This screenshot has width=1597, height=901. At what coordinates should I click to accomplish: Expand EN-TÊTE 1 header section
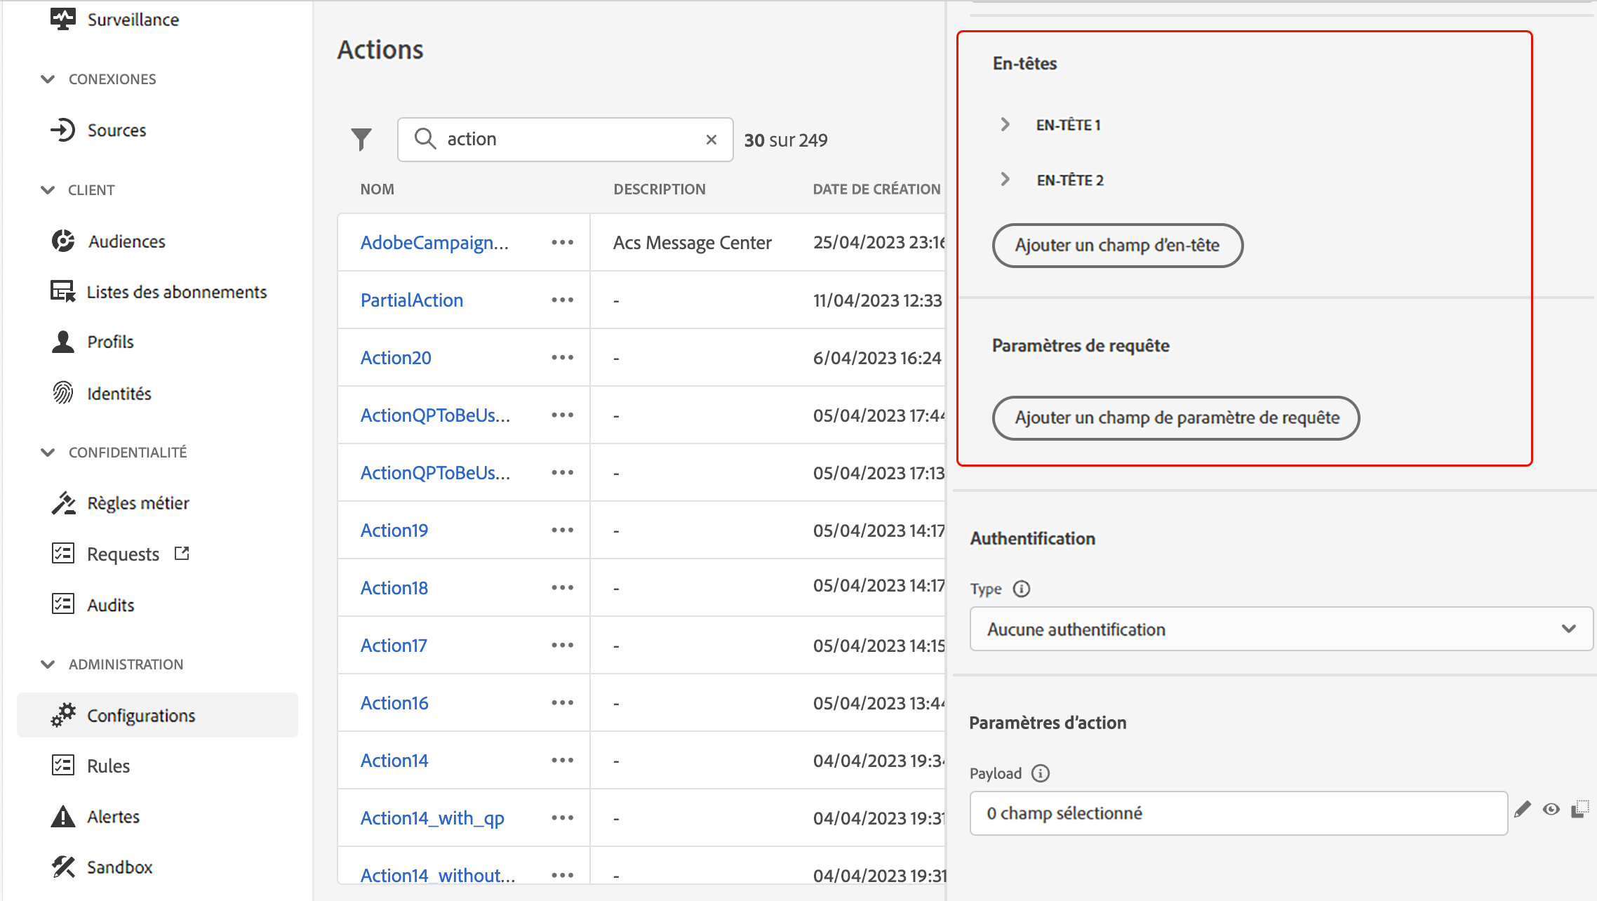[x=1005, y=124]
